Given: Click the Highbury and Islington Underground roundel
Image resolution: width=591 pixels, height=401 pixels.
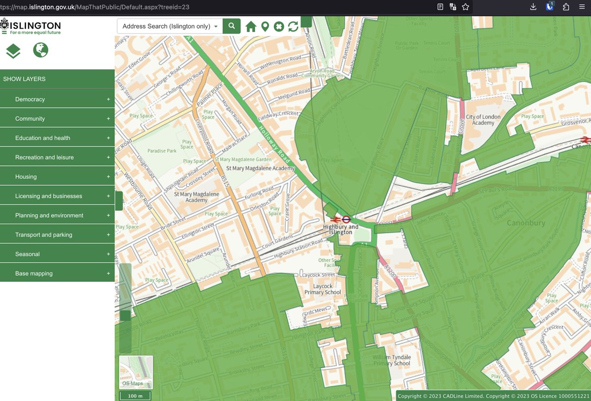Looking at the screenshot, I should click(x=346, y=219).
